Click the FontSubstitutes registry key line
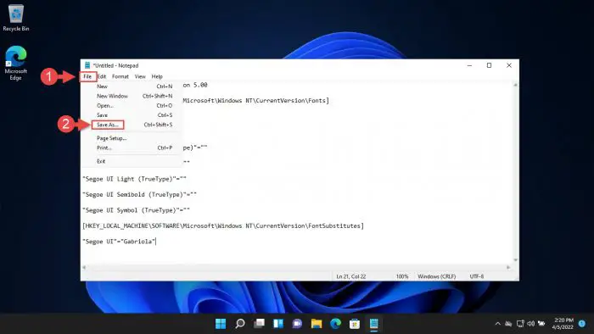This screenshot has width=594, height=334. tap(223, 225)
